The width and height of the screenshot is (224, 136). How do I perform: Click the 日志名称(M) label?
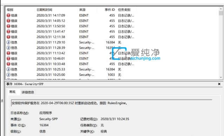click(20, 113)
